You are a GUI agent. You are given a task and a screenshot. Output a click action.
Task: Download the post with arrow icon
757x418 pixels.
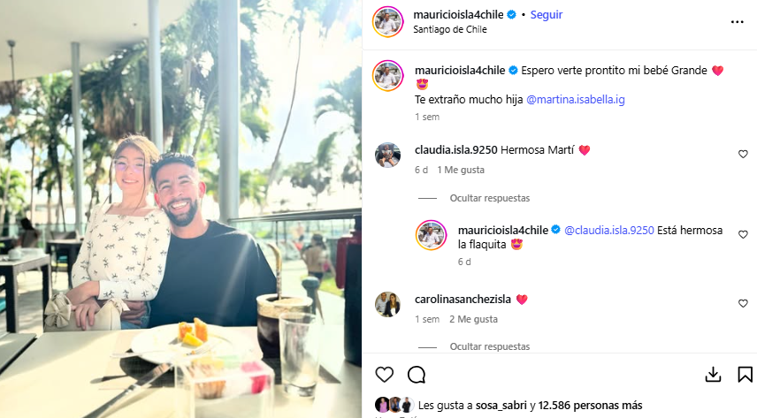click(713, 375)
